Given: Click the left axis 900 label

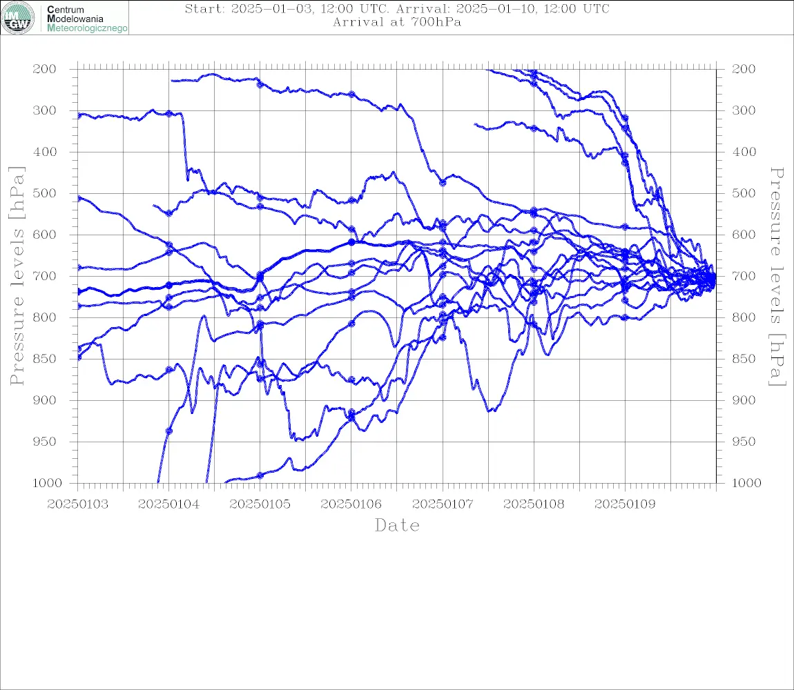Looking at the screenshot, I should coord(44,400).
